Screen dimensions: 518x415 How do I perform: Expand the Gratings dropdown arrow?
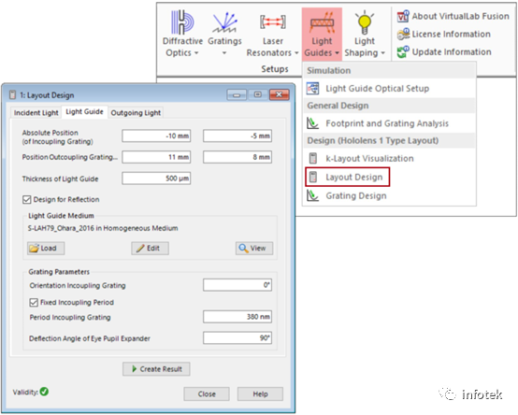point(224,53)
